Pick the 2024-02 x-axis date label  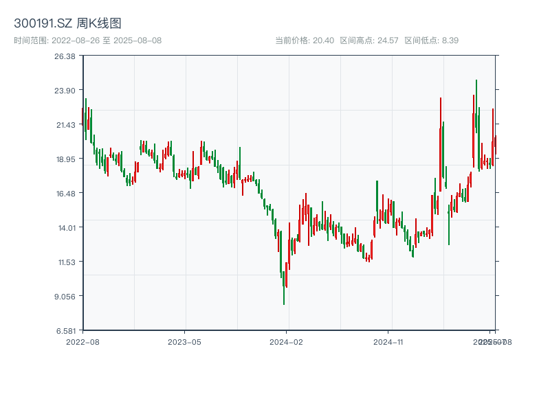287,341
